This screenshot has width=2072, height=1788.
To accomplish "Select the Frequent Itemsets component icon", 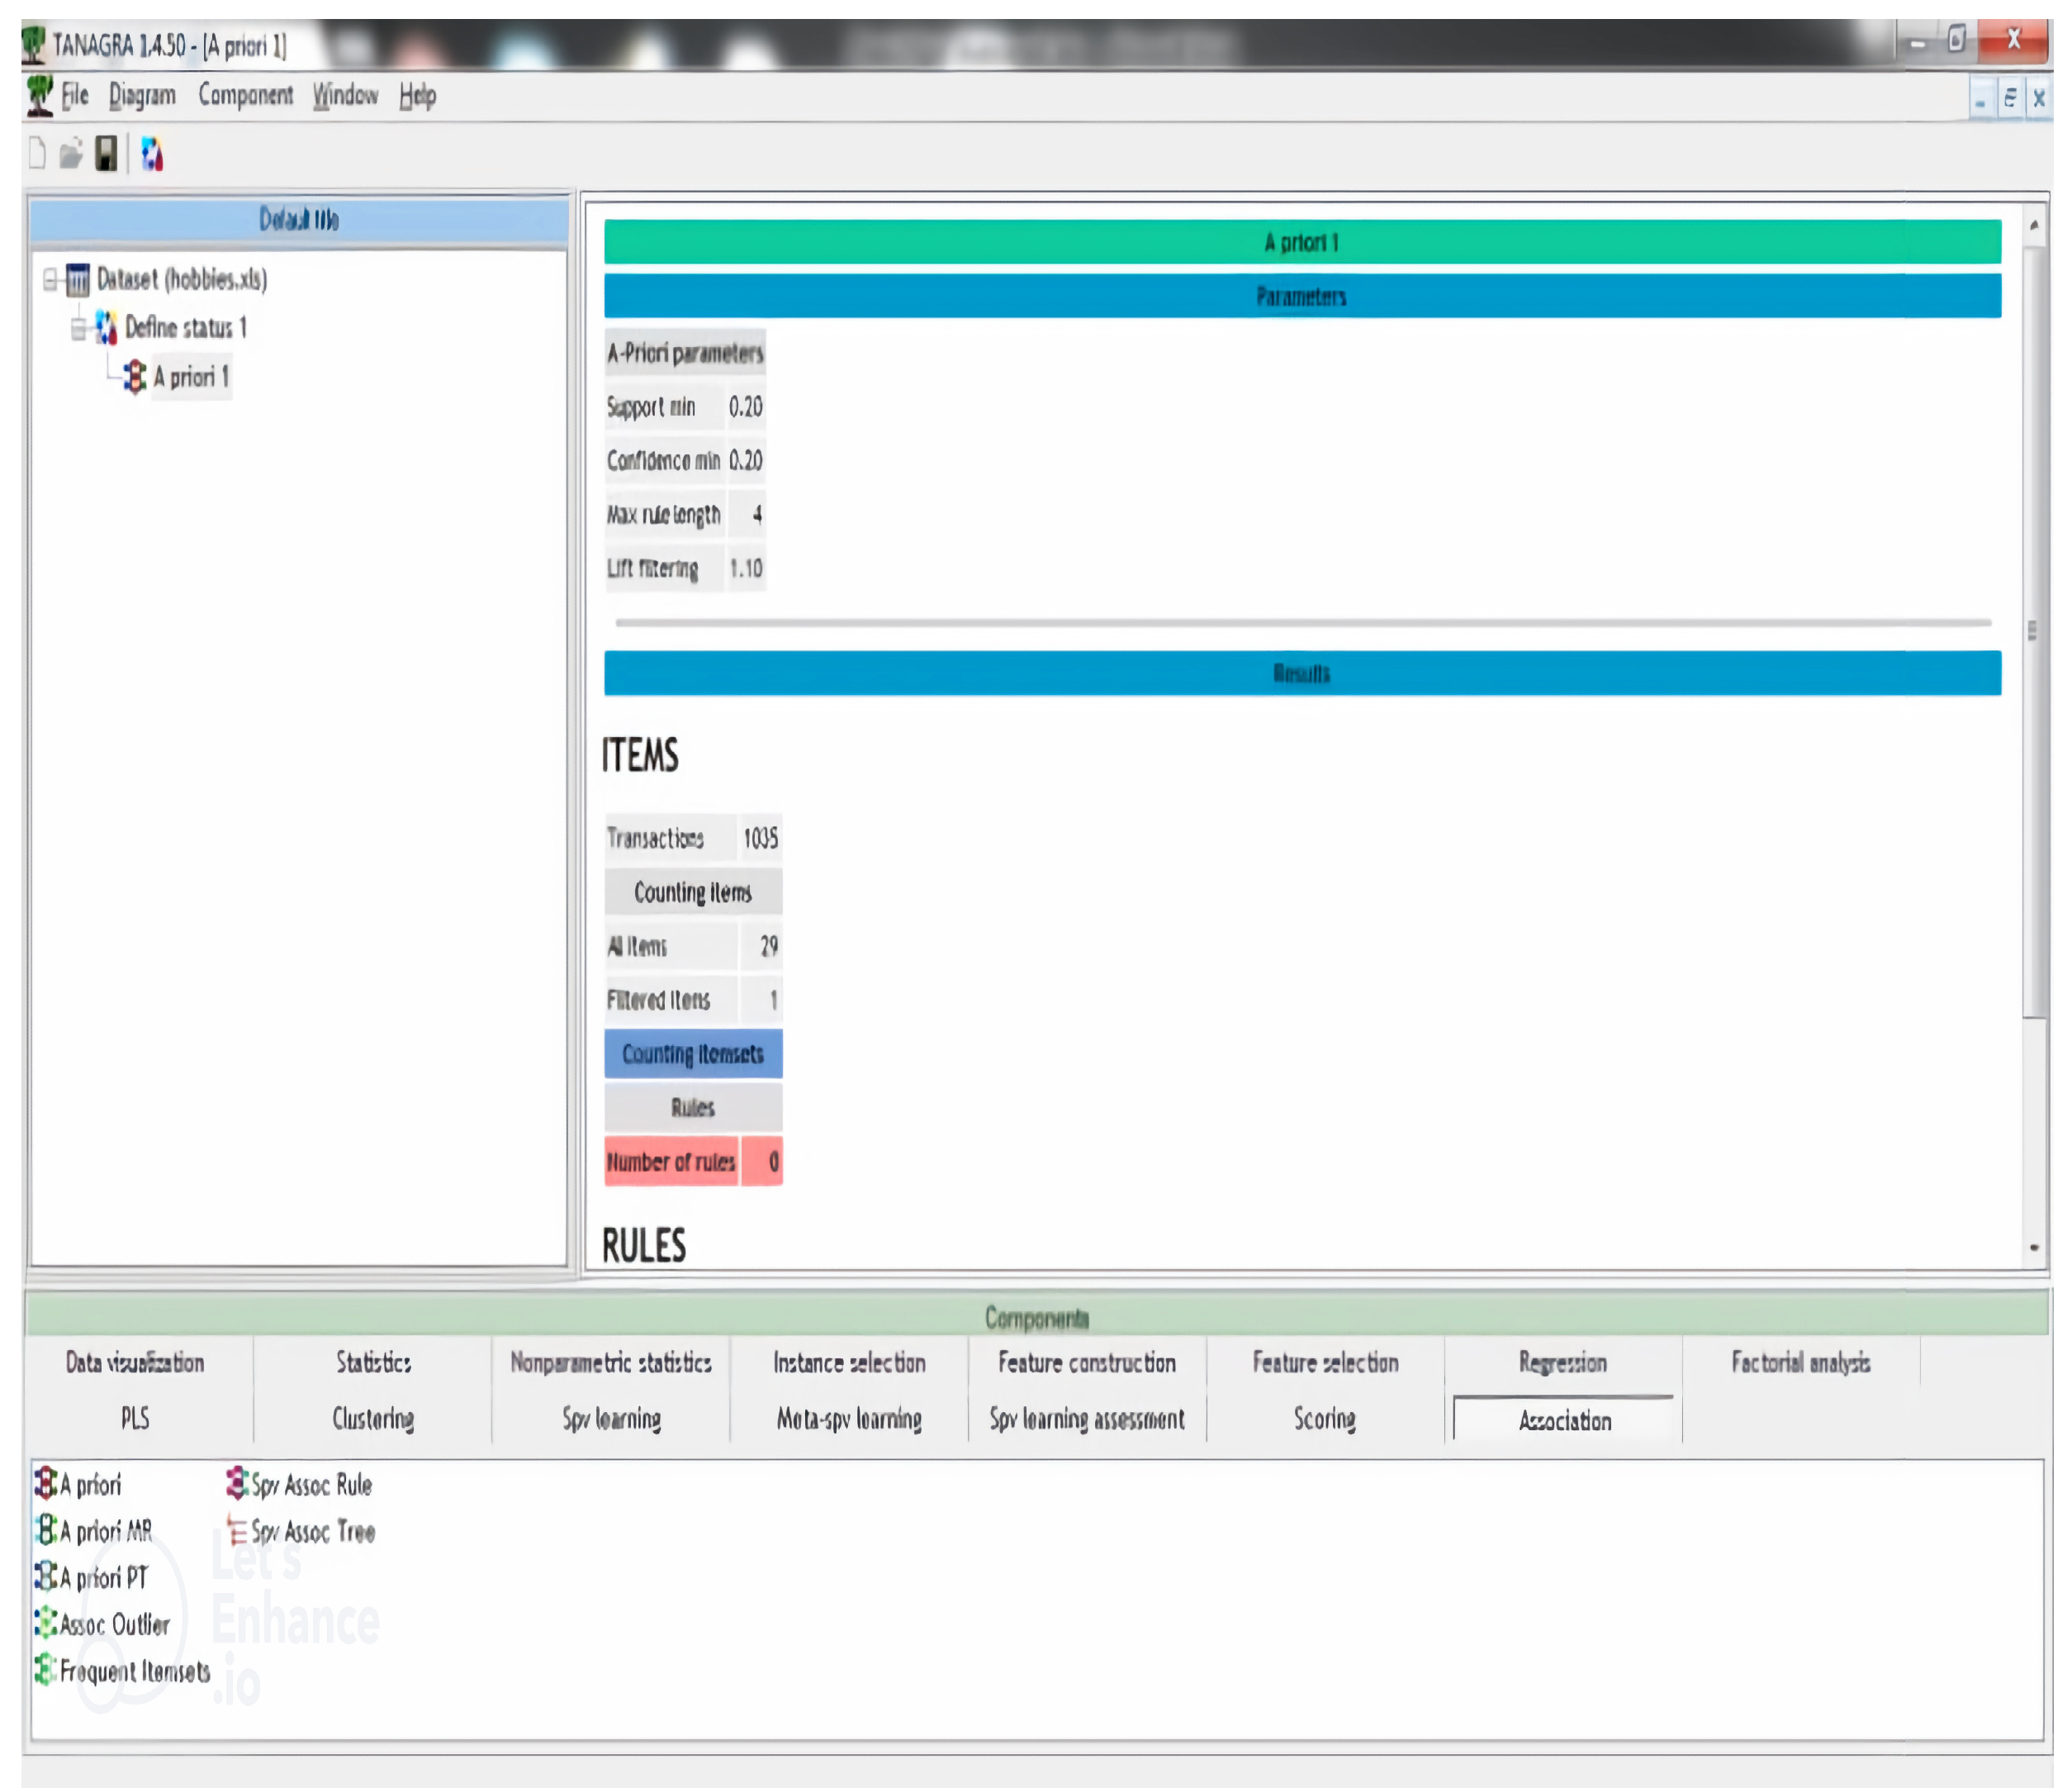I will 46,1670.
